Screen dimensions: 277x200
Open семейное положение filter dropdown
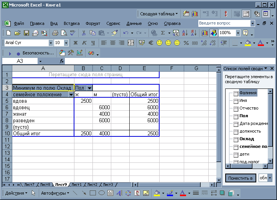pyautogui.click(x=71, y=95)
